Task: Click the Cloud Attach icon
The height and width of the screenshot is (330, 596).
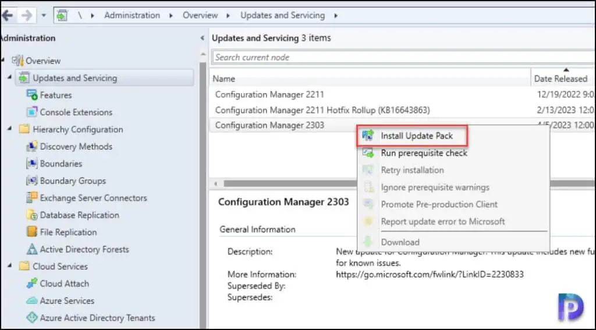Action: click(x=32, y=283)
